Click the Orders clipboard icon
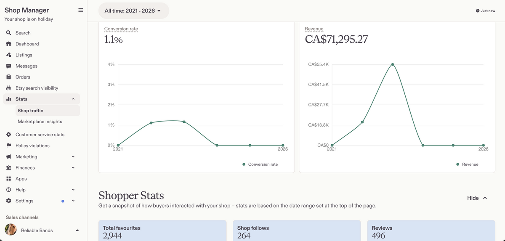Viewport: 505px width, 241px height. click(8, 77)
